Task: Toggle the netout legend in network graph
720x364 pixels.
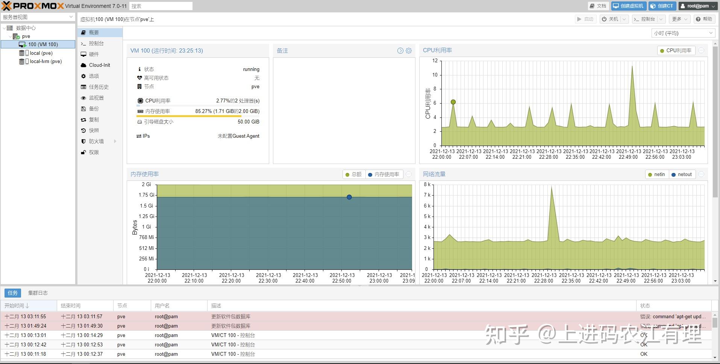Action: pyautogui.click(x=682, y=174)
